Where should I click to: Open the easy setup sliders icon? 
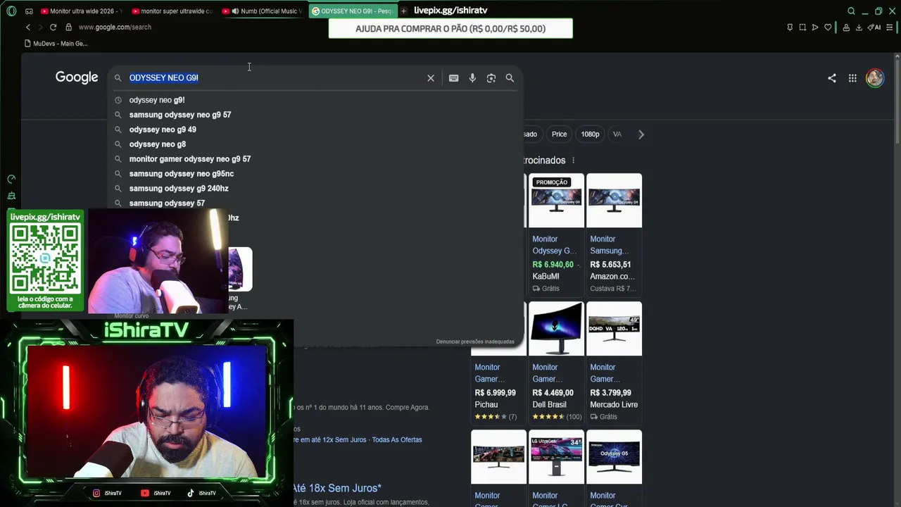[x=890, y=27]
